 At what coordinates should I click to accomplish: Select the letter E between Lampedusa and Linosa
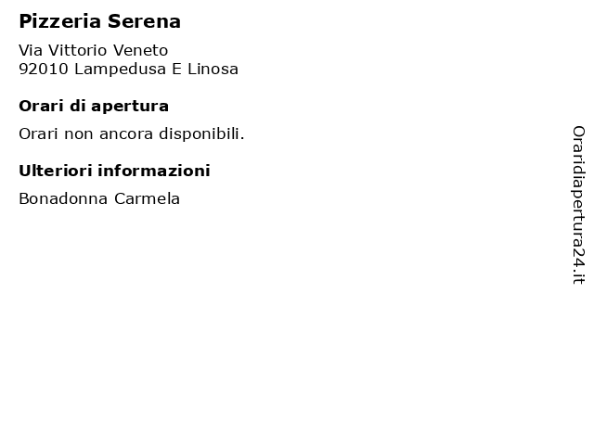(177, 70)
